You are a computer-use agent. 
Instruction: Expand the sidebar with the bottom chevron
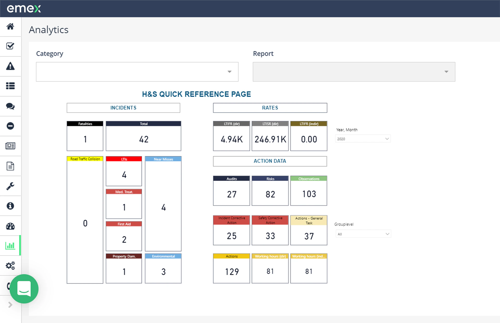(x=10, y=305)
